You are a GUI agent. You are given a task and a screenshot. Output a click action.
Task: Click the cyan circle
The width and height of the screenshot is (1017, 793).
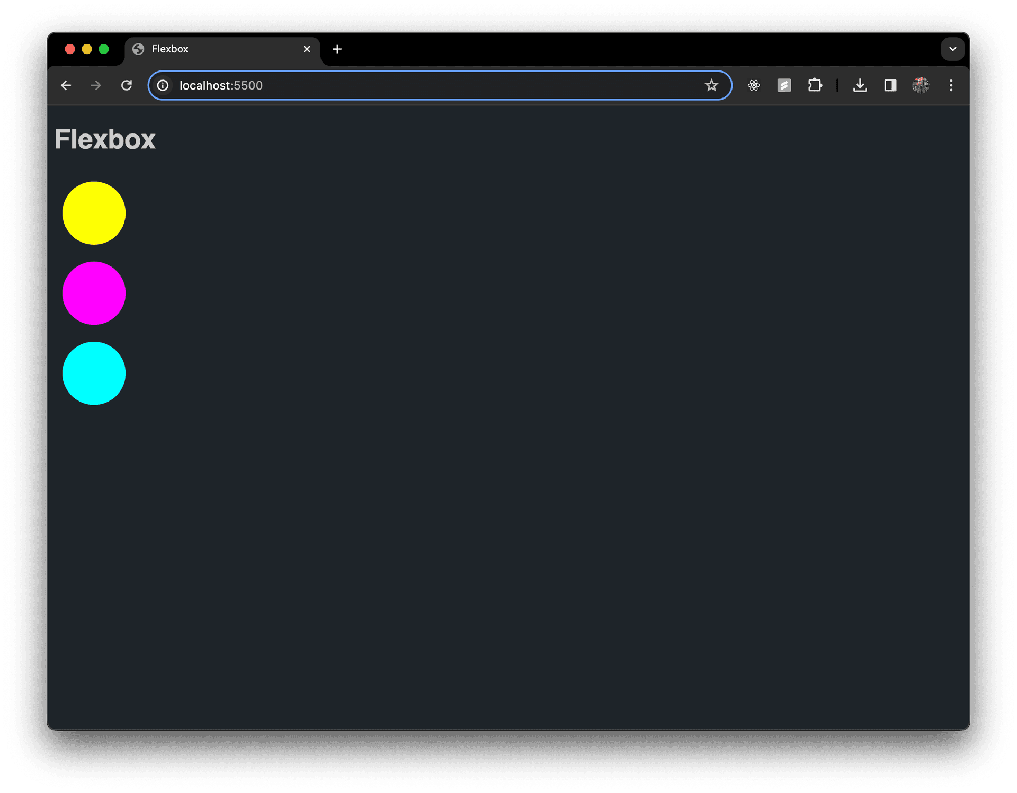pos(94,373)
